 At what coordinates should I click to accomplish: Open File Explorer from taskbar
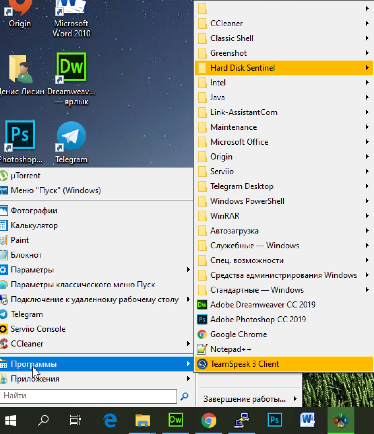pos(142,420)
